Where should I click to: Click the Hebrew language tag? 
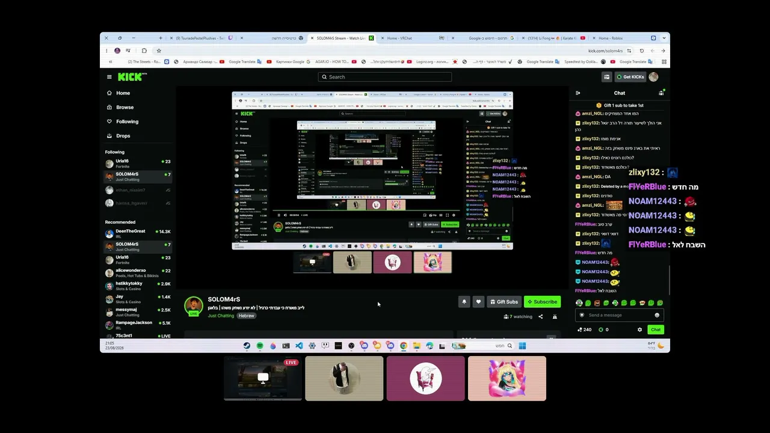click(x=246, y=316)
